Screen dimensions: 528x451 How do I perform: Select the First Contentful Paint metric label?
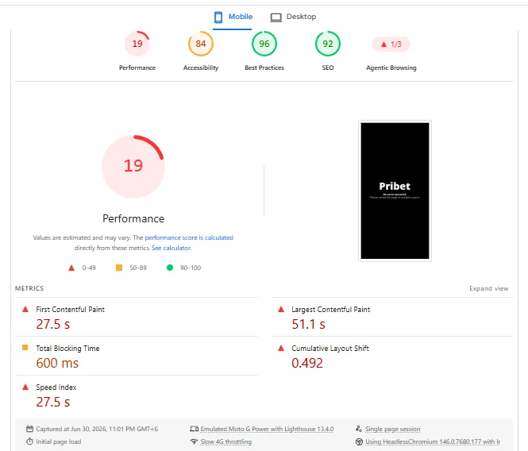70,310
